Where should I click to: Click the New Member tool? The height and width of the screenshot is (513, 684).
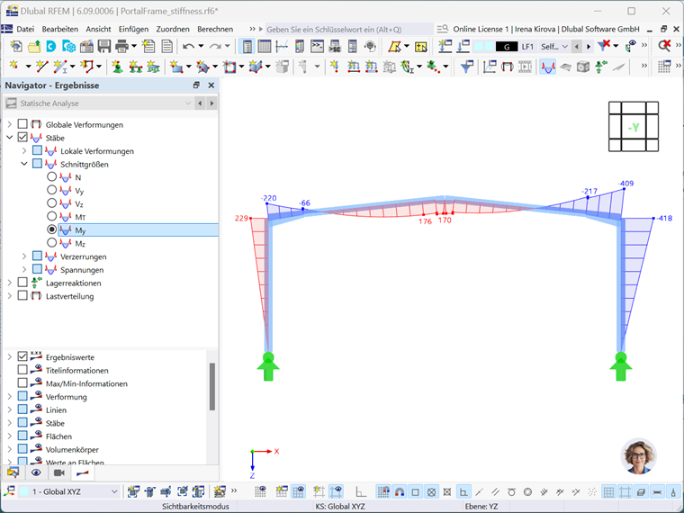tap(59, 67)
